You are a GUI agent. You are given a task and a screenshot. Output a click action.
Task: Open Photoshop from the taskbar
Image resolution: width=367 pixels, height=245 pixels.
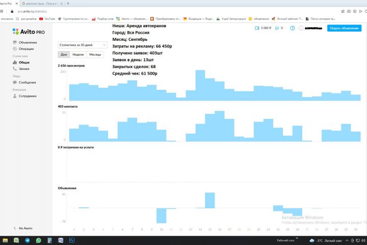[72, 240]
